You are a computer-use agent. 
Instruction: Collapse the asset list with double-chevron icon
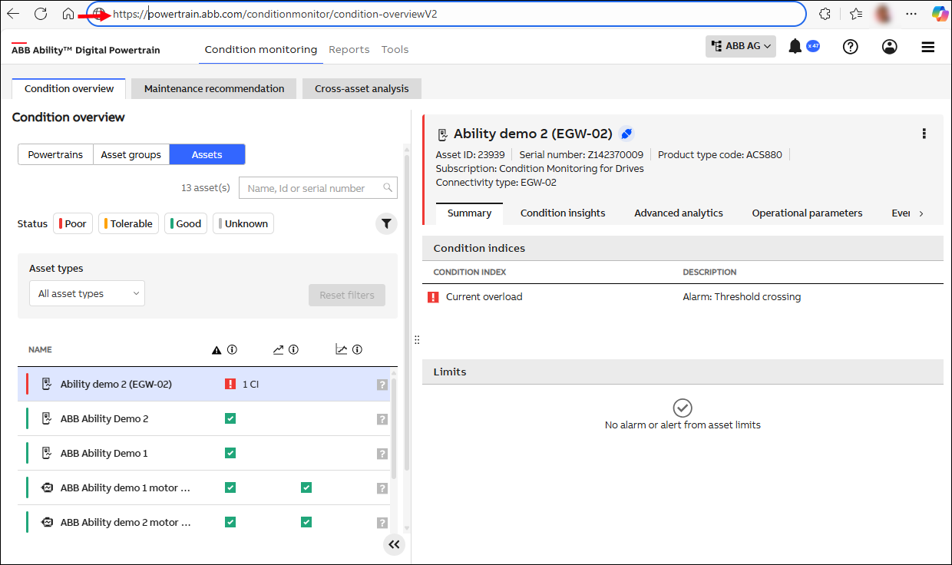[x=394, y=544]
